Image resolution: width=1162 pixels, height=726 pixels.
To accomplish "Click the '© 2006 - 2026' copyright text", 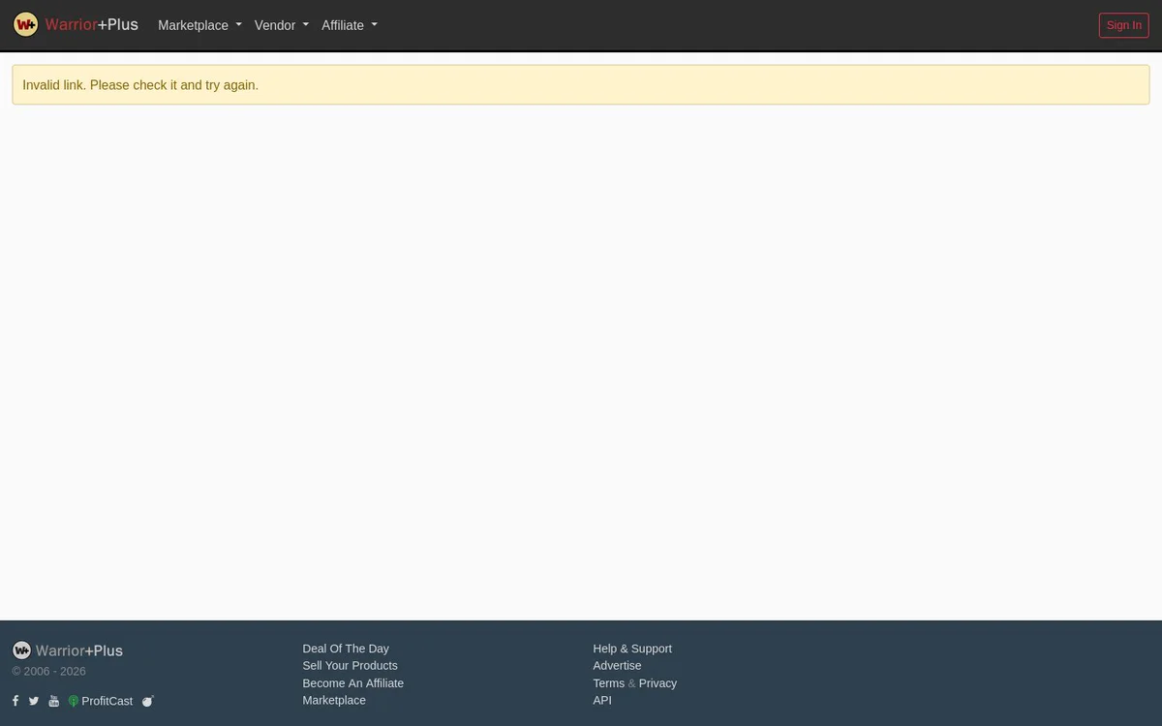I will pos(49,671).
